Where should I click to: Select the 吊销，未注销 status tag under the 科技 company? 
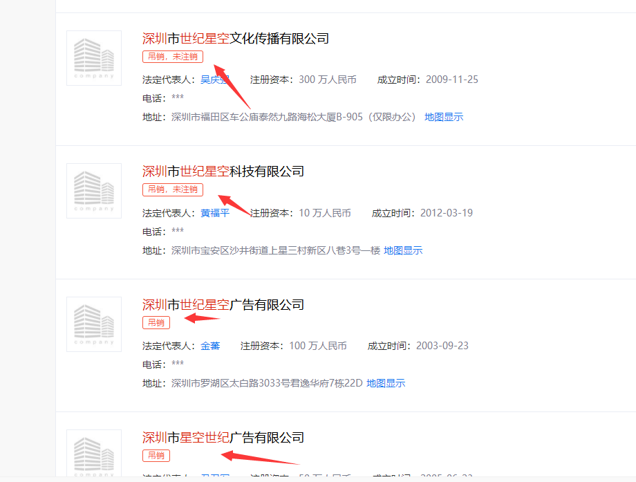click(173, 189)
